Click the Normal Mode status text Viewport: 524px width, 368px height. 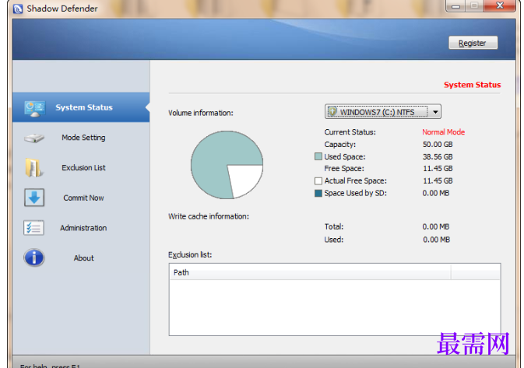tap(444, 132)
